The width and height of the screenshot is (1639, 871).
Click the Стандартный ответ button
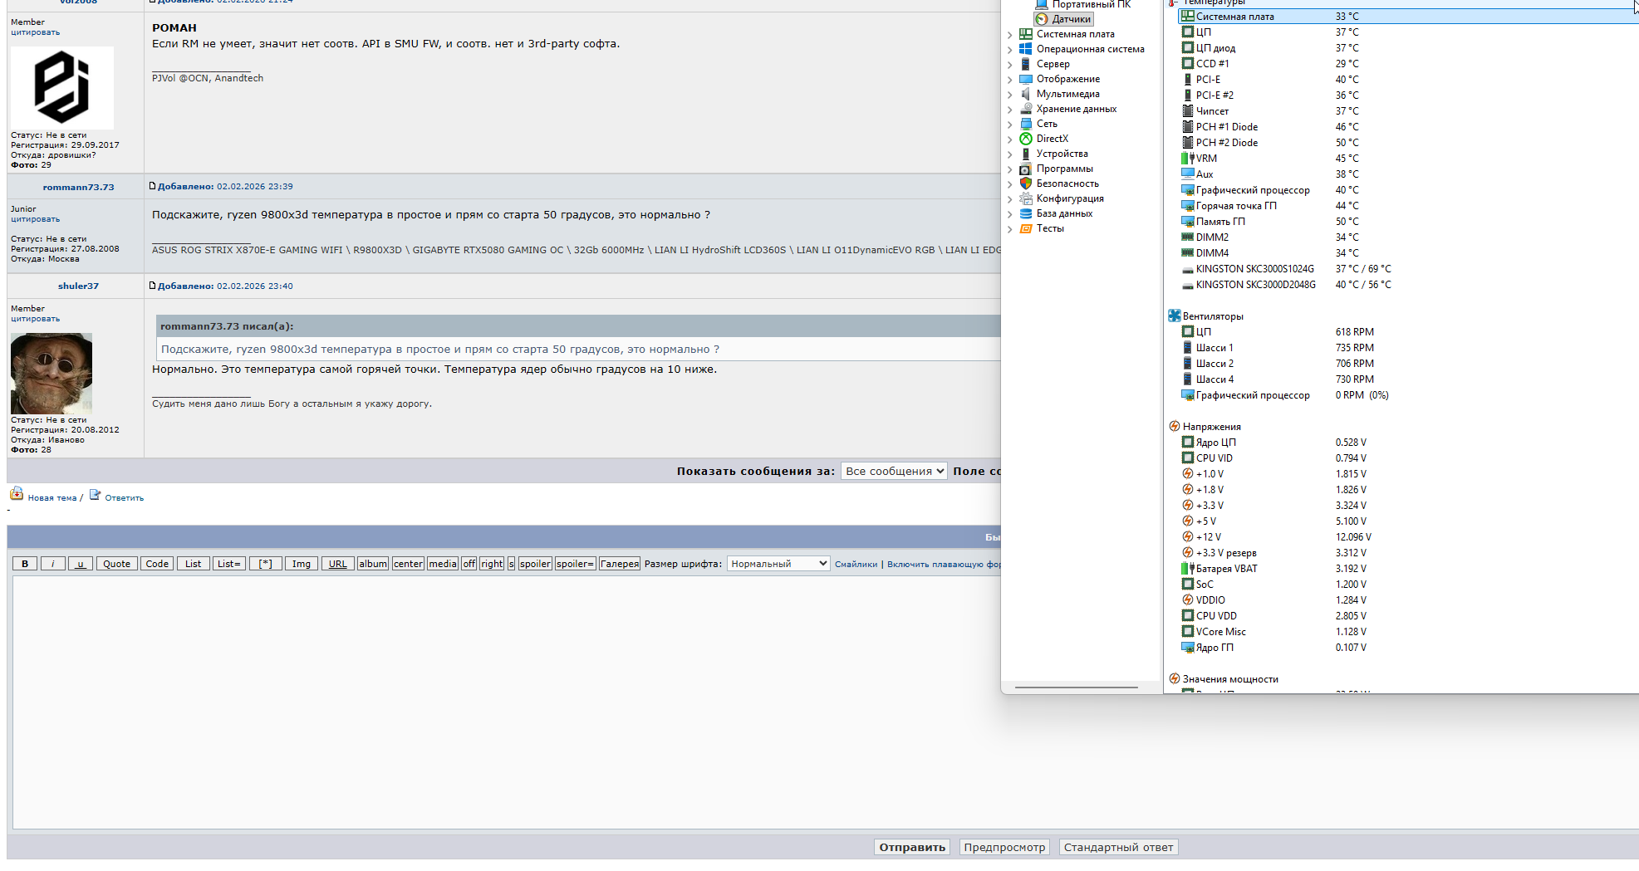pyautogui.click(x=1118, y=847)
